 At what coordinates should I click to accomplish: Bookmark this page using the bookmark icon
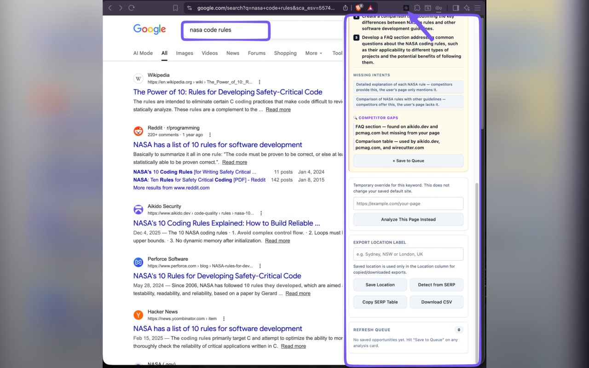tap(175, 8)
